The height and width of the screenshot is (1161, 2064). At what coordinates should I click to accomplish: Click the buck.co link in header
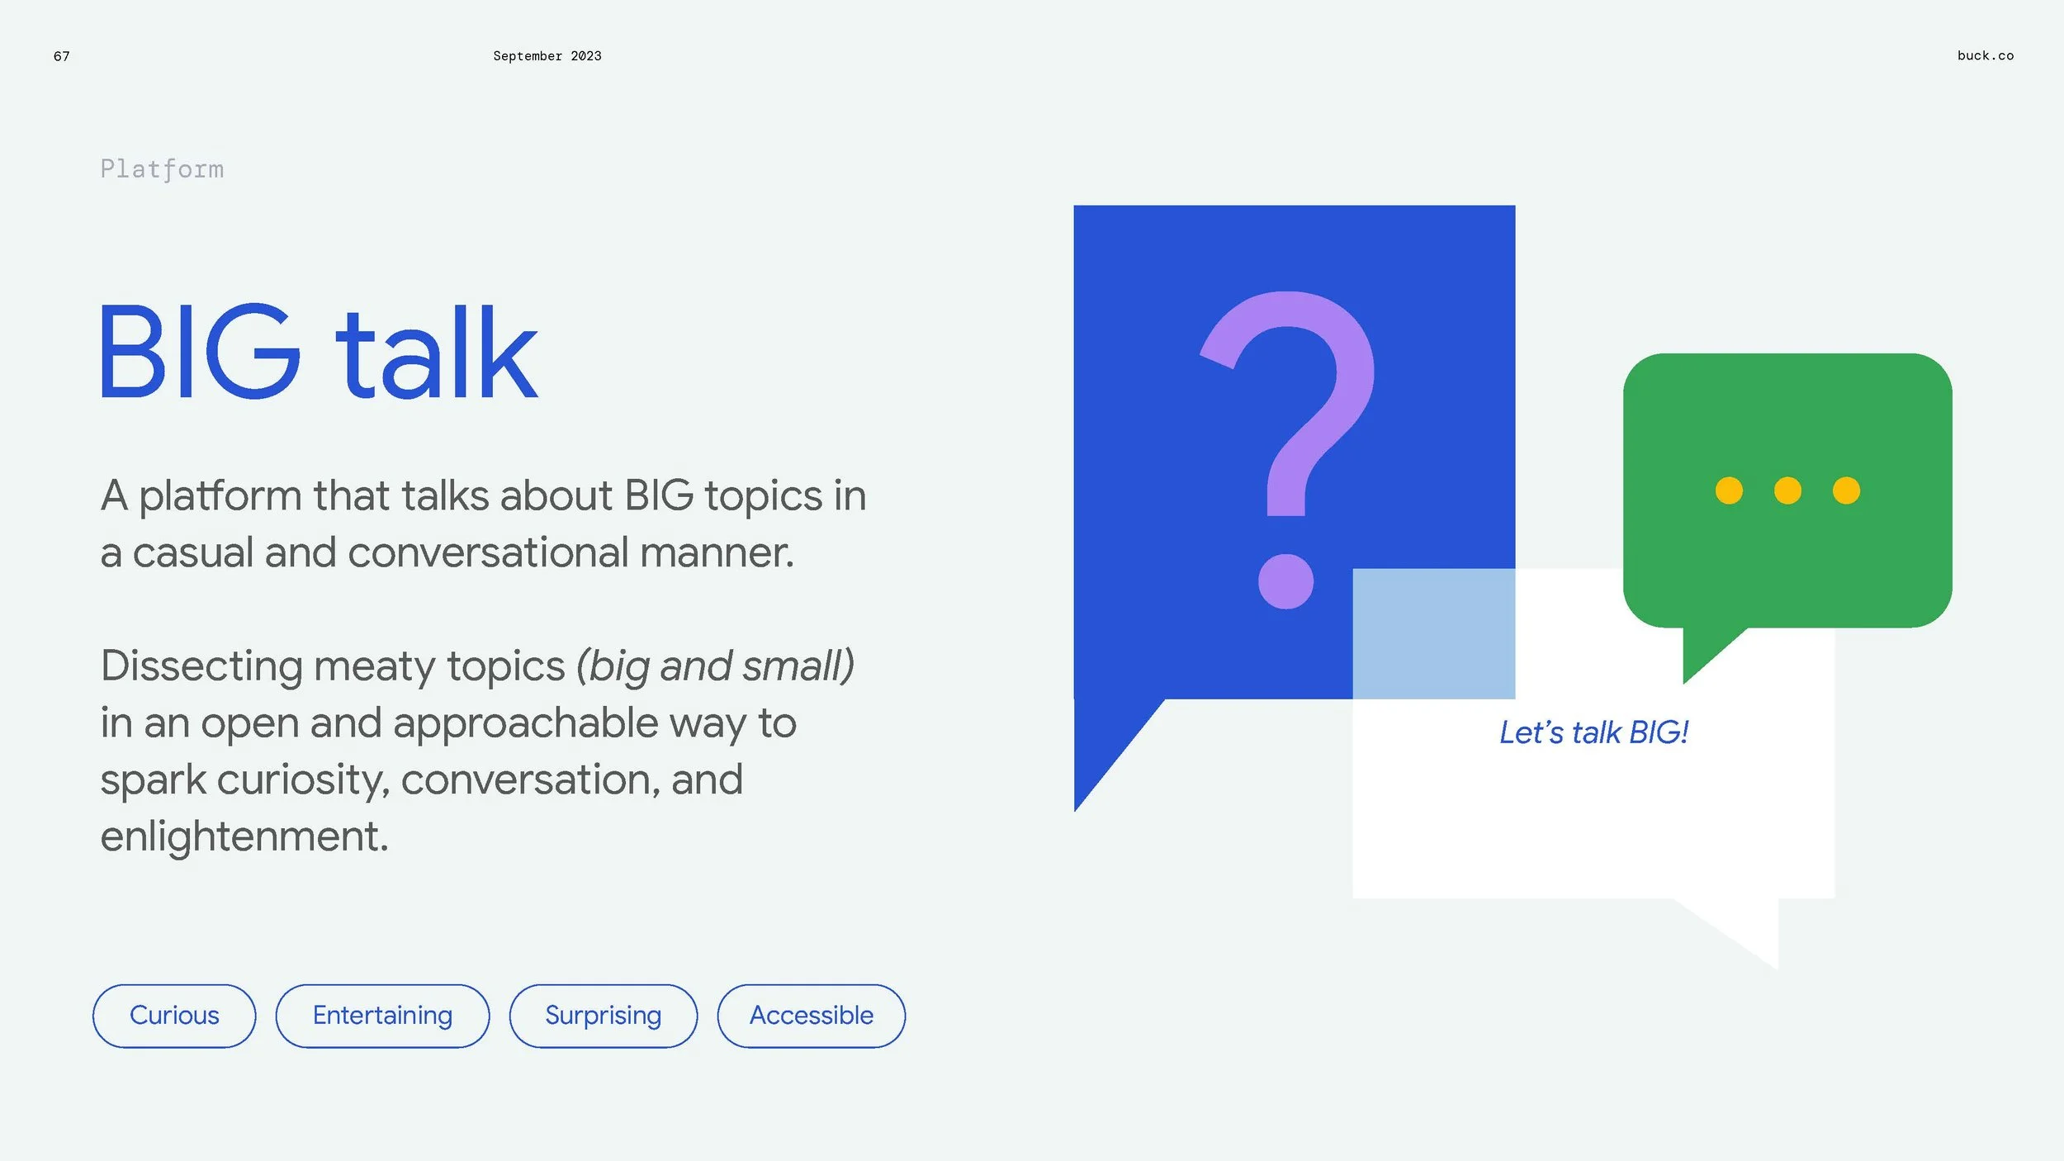[x=1986, y=55]
